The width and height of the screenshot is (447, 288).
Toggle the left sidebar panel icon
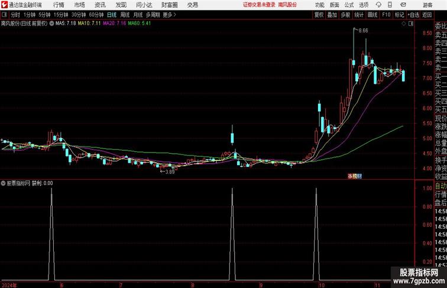tap(4, 15)
